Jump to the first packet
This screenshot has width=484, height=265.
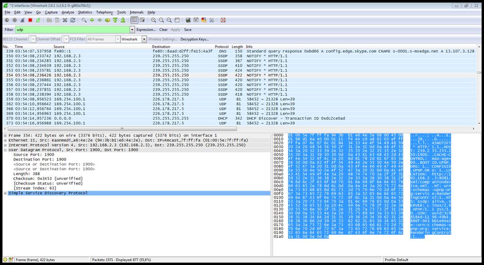115,20
